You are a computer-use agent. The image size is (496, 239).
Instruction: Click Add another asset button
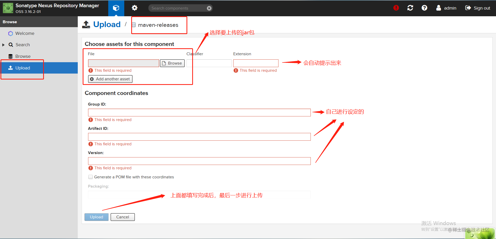click(110, 79)
